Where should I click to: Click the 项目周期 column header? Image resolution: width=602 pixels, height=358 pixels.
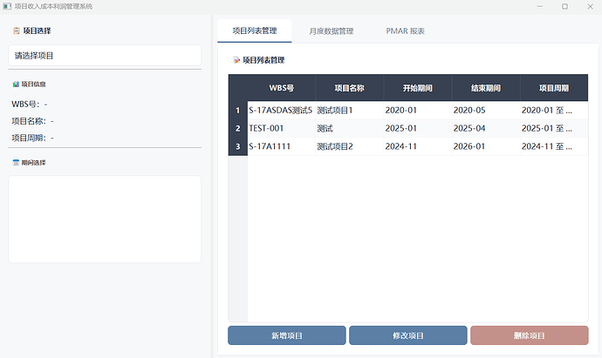[554, 88]
